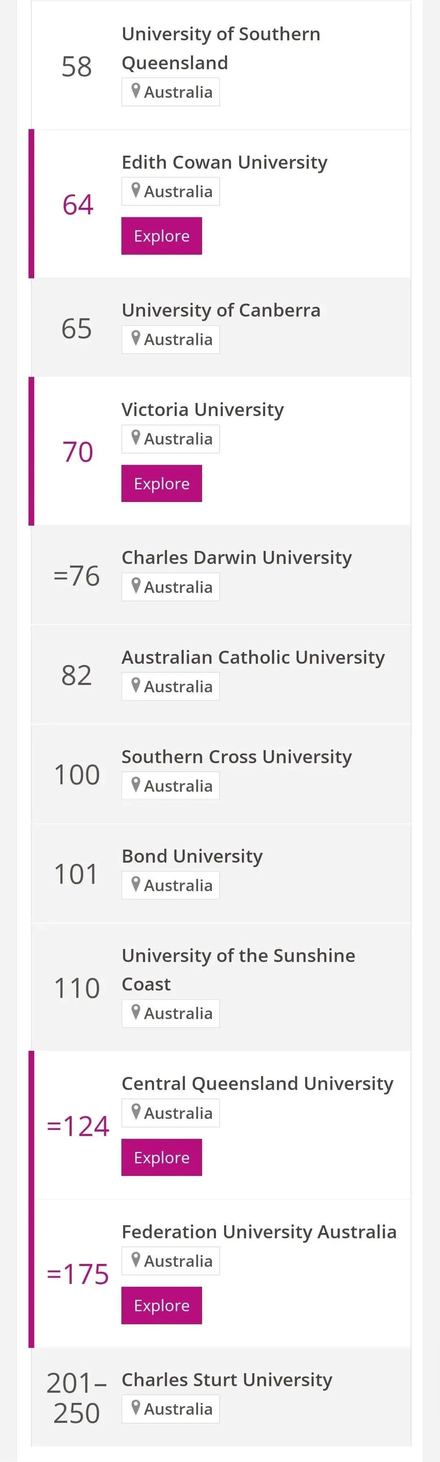Open University of the Sunshine Coast link
The image size is (440, 1462).
tap(238, 969)
